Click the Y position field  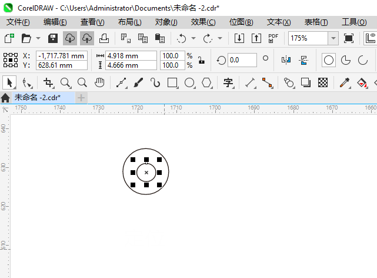pyautogui.click(x=62, y=65)
